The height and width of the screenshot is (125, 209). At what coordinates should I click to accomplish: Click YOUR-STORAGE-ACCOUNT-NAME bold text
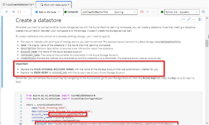click(x=54, y=69)
